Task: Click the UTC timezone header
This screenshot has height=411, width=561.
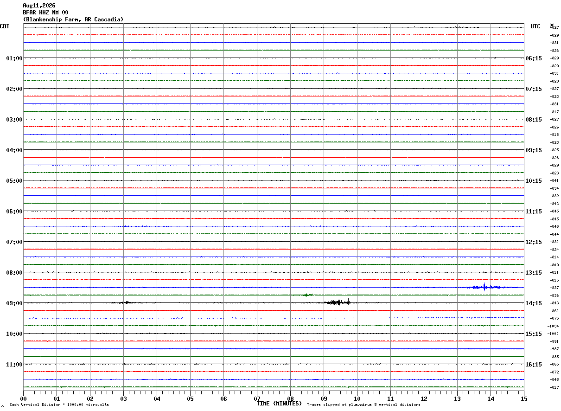Action: [x=535, y=26]
